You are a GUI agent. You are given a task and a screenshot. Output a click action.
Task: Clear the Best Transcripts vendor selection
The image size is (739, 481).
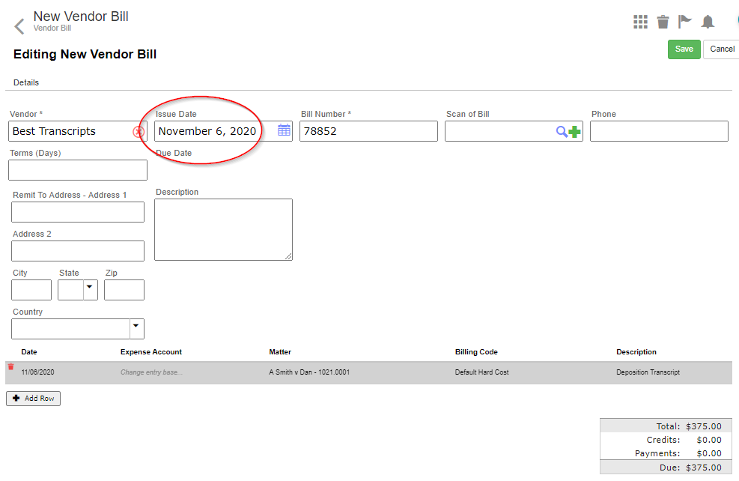pyautogui.click(x=138, y=132)
